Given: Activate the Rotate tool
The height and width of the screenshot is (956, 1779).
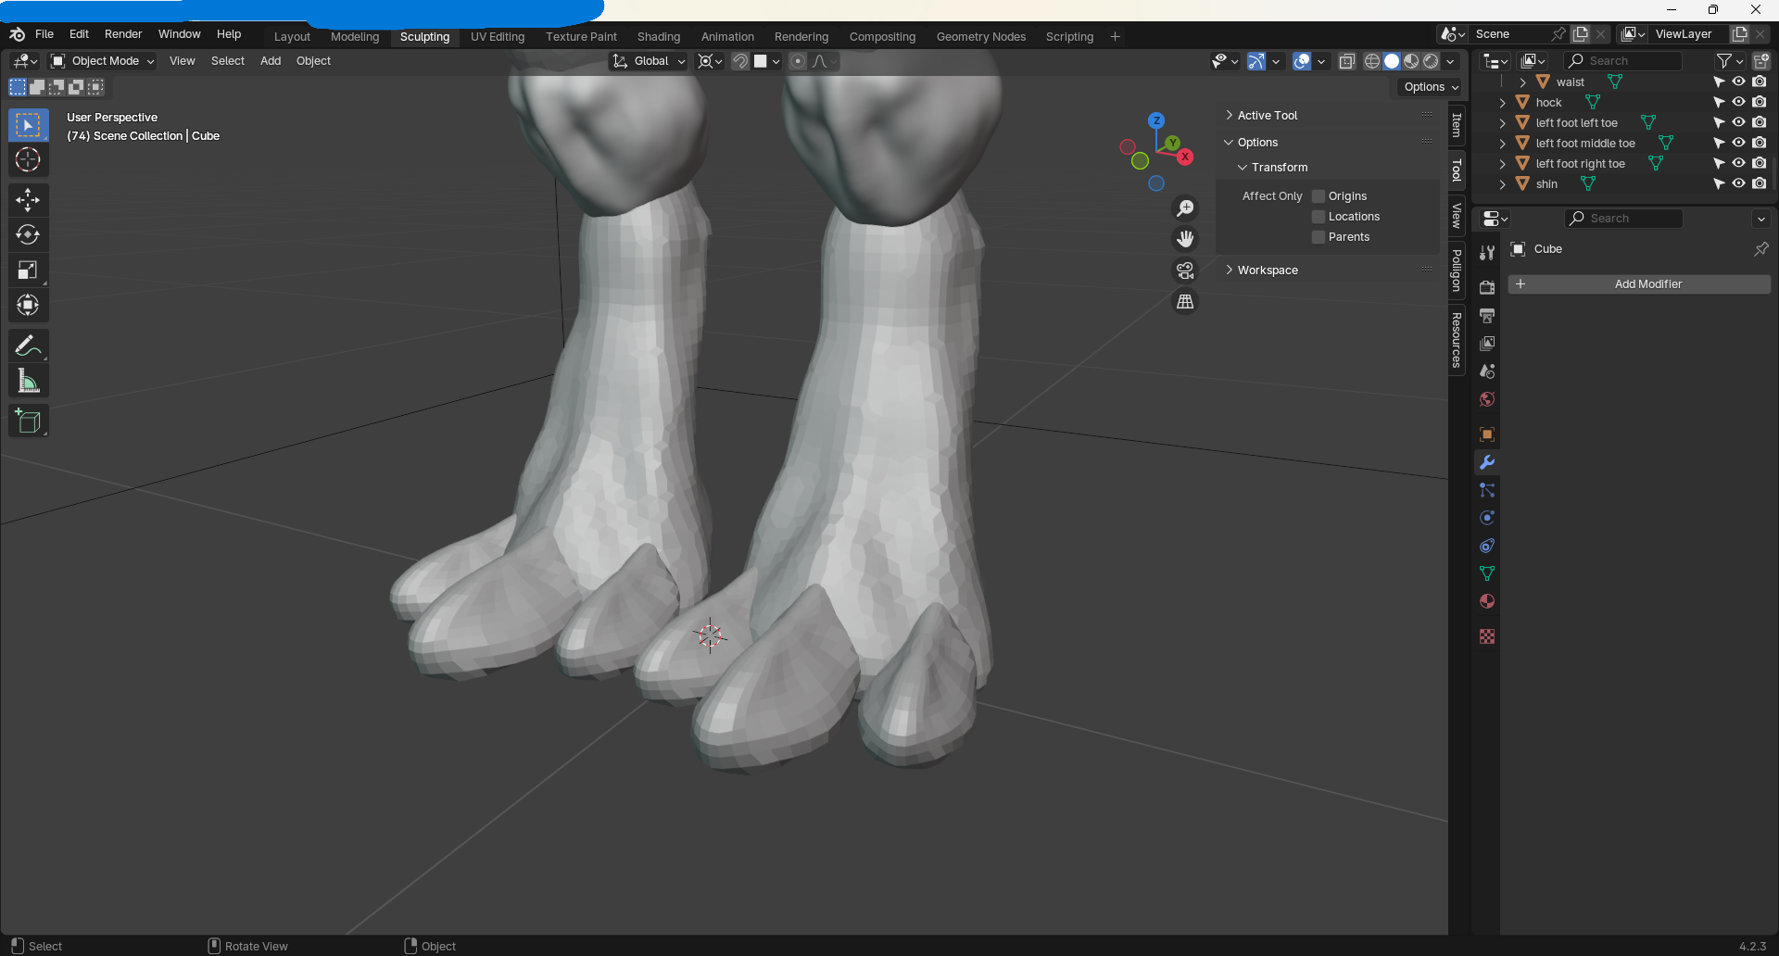Looking at the screenshot, I should pos(28,234).
